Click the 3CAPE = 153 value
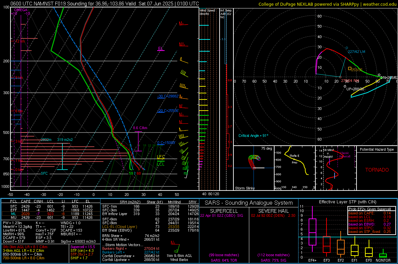 71,230
